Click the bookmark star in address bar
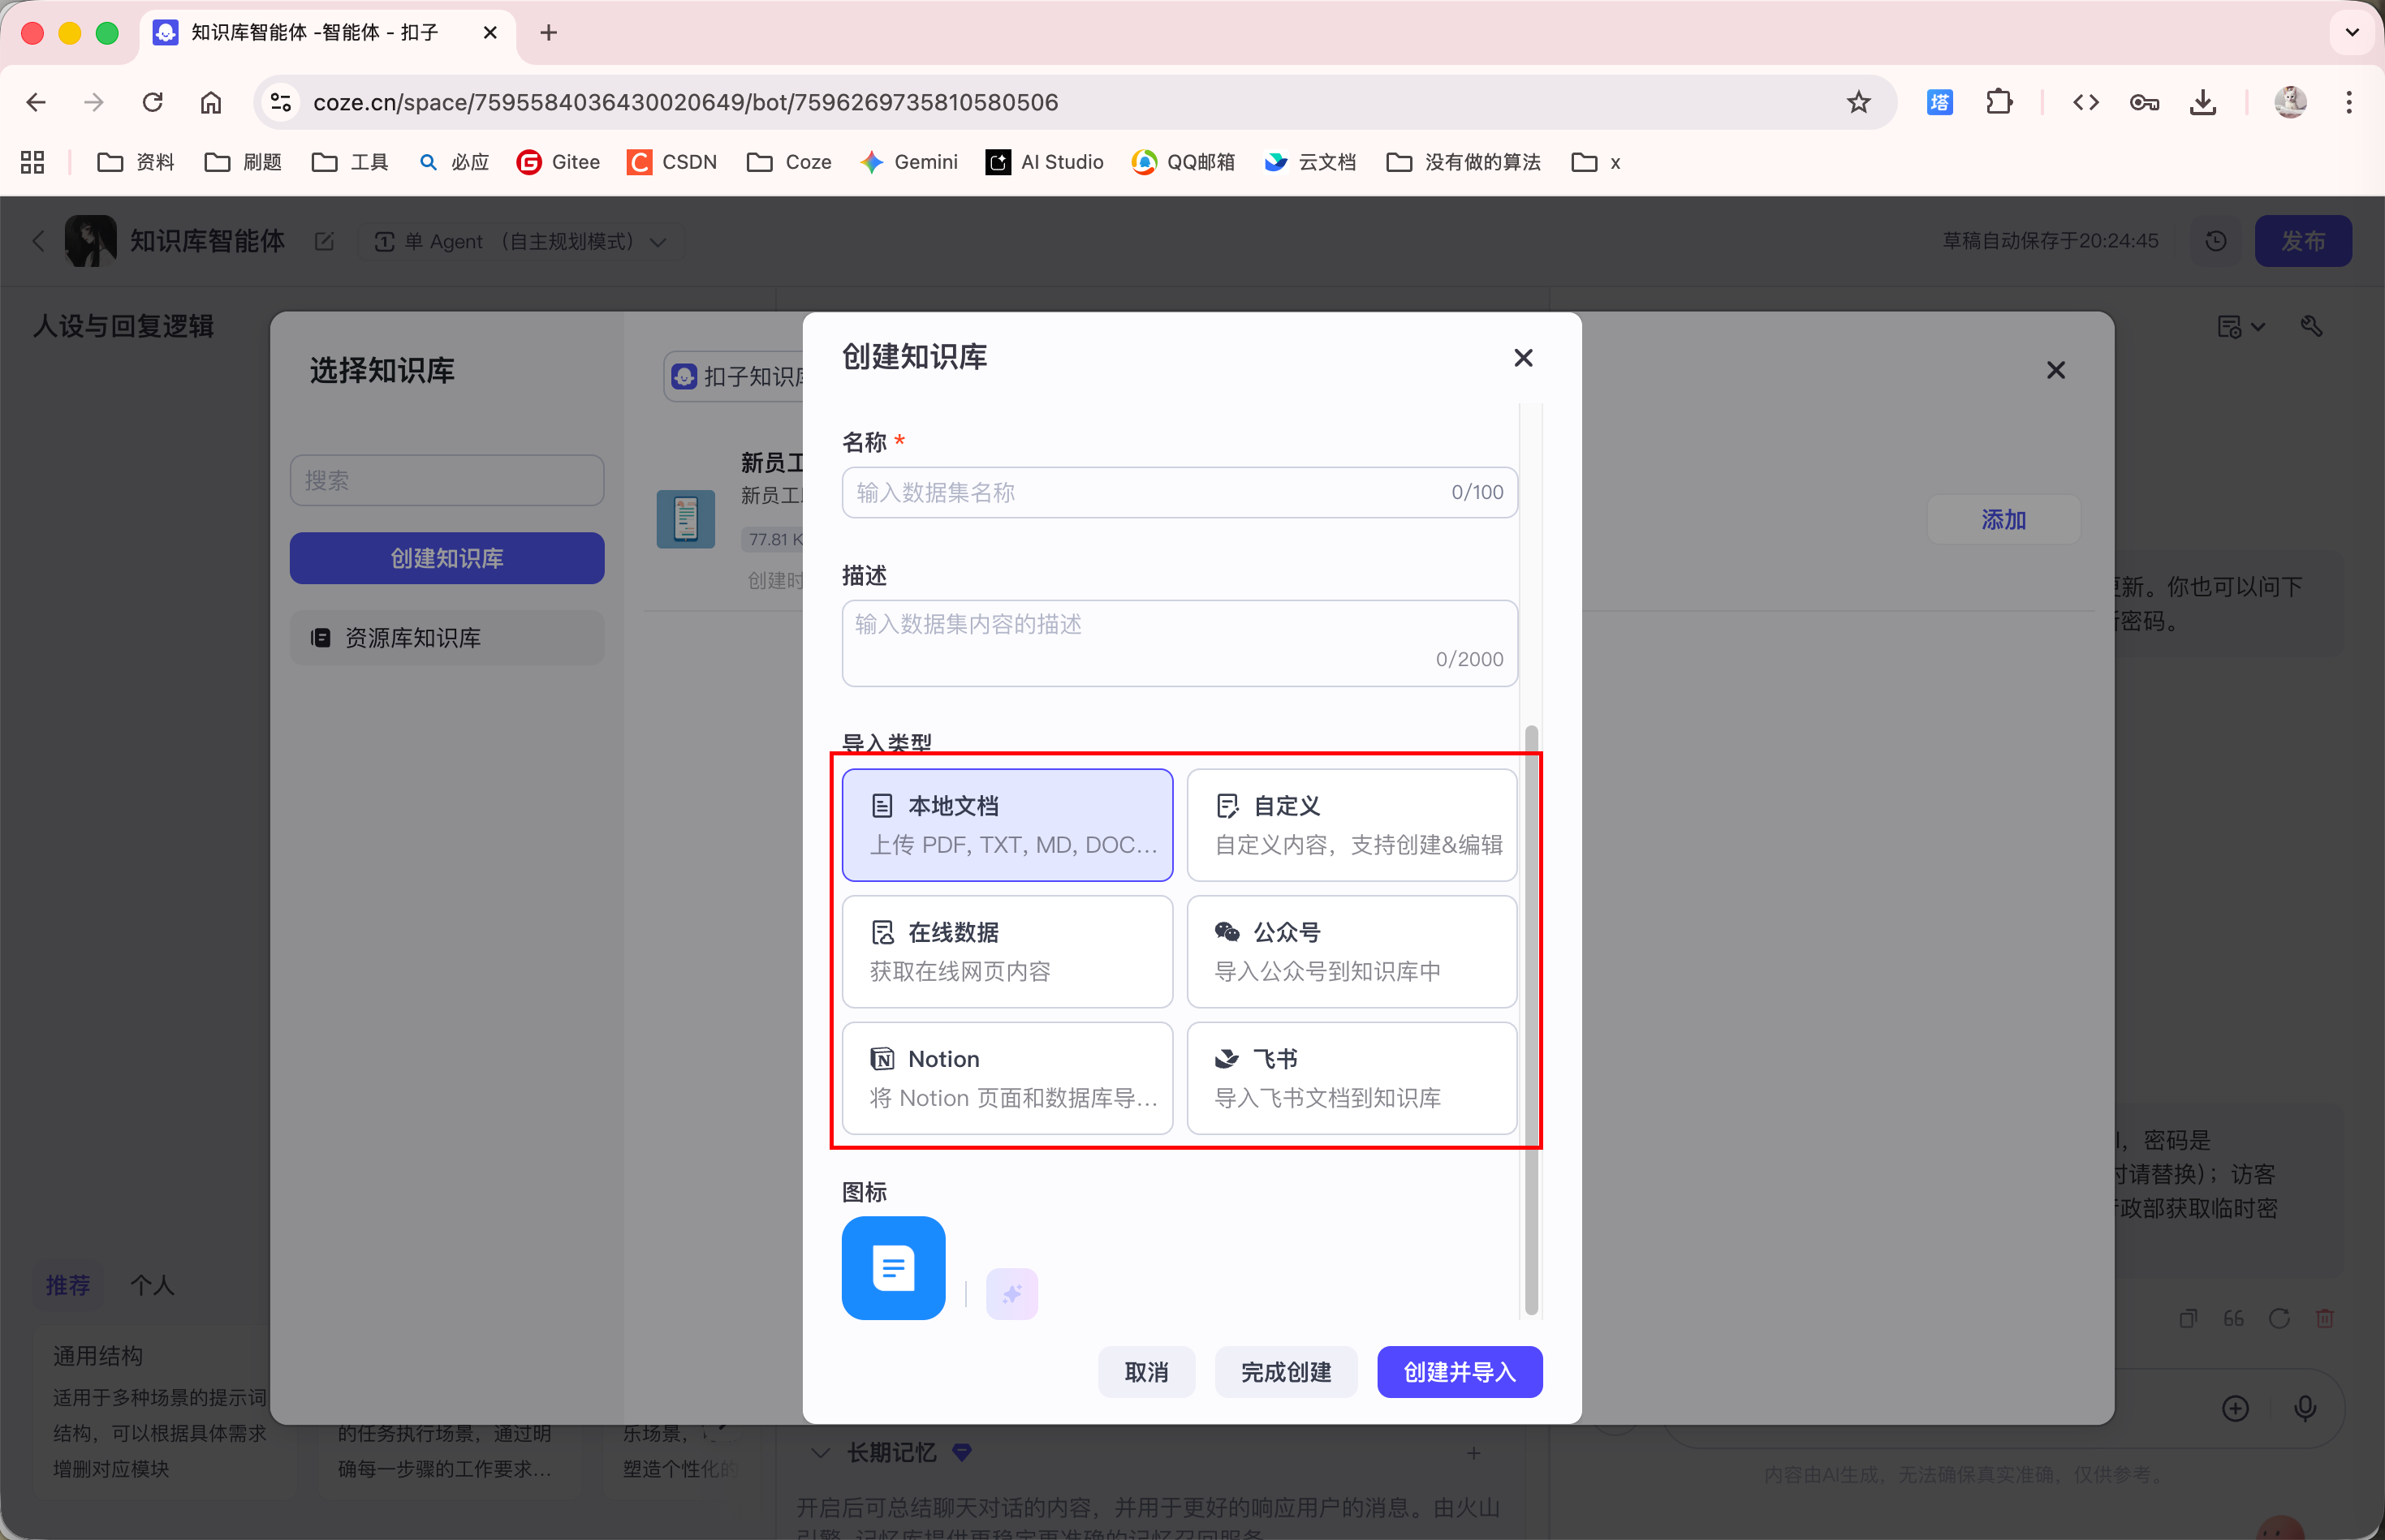 coord(1858,102)
